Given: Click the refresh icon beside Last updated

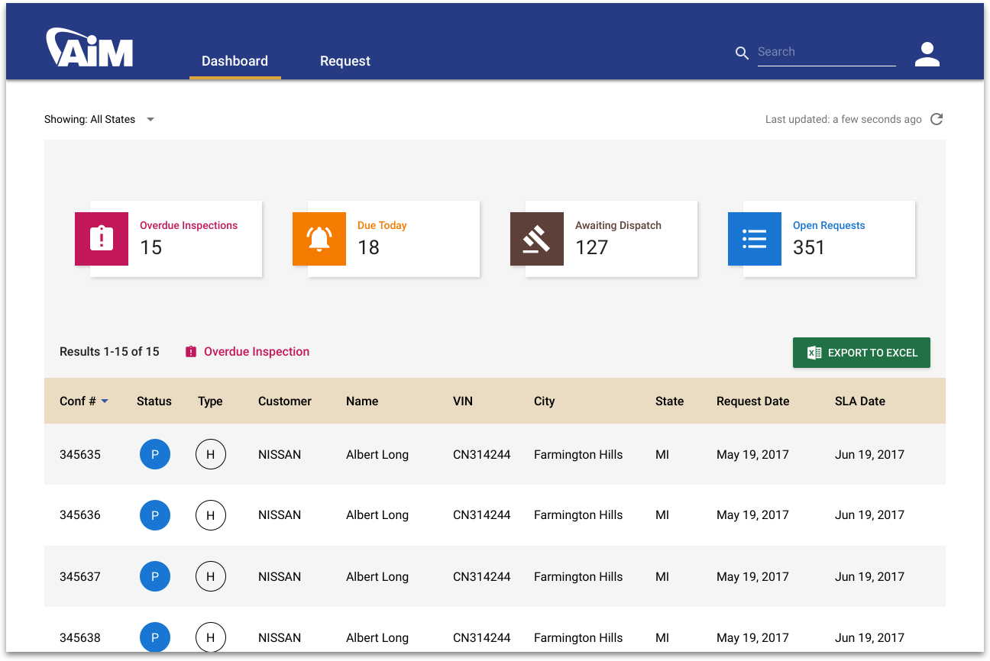Looking at the screenshot, I should (x=937, y=119).
